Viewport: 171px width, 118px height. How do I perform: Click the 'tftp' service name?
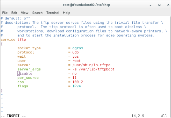(22, 40)
